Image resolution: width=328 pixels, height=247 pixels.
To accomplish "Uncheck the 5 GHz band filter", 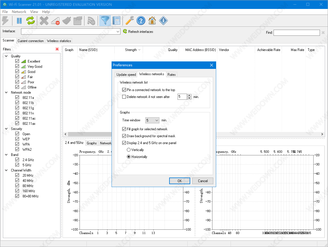I will pyautogui.click(x=17, y=165).
